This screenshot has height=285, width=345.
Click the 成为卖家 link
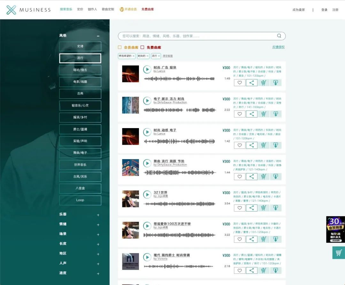coord(299,10)
